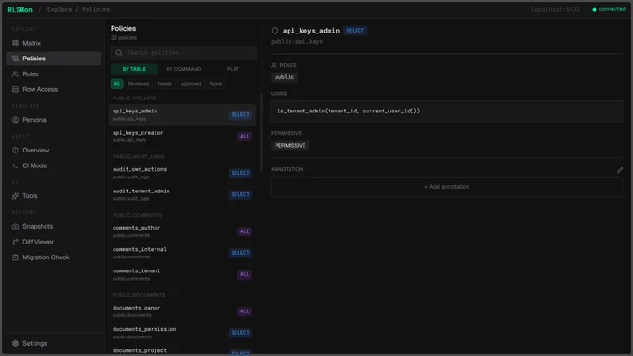Click the RLSMon logo
The width and height of the screenshot is (633, 356).
coord(20,9)
